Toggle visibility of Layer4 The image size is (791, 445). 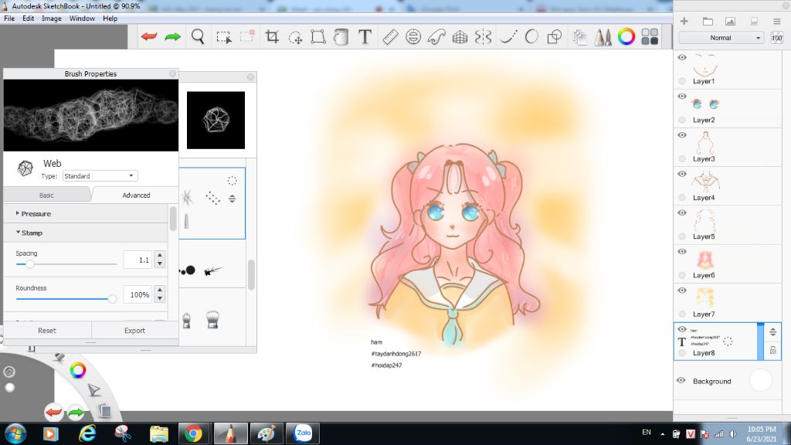click(682, 174)
